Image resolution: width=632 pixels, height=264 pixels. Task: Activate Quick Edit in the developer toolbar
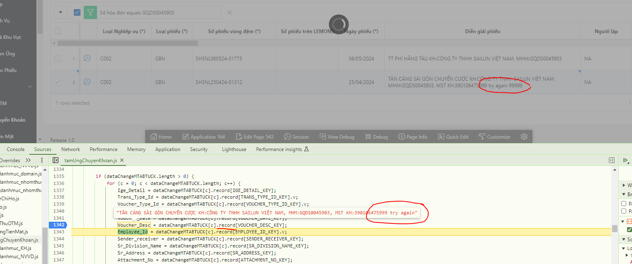pos(453,137)
